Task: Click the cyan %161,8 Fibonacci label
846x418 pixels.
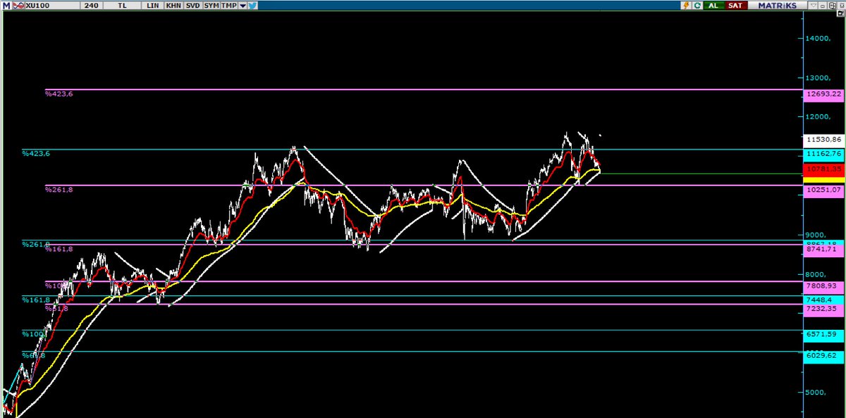Action: (x=35, y=300)
